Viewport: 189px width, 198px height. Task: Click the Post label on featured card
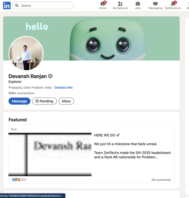pyautogui.click(x=14, y=129)
